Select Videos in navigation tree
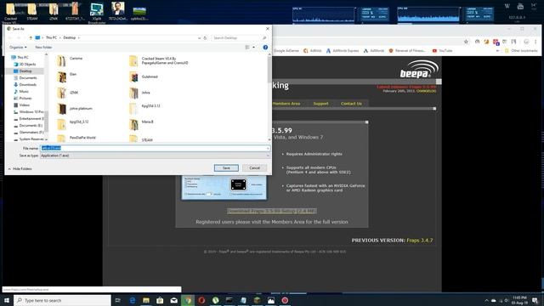544x306 pixels. 25,105
